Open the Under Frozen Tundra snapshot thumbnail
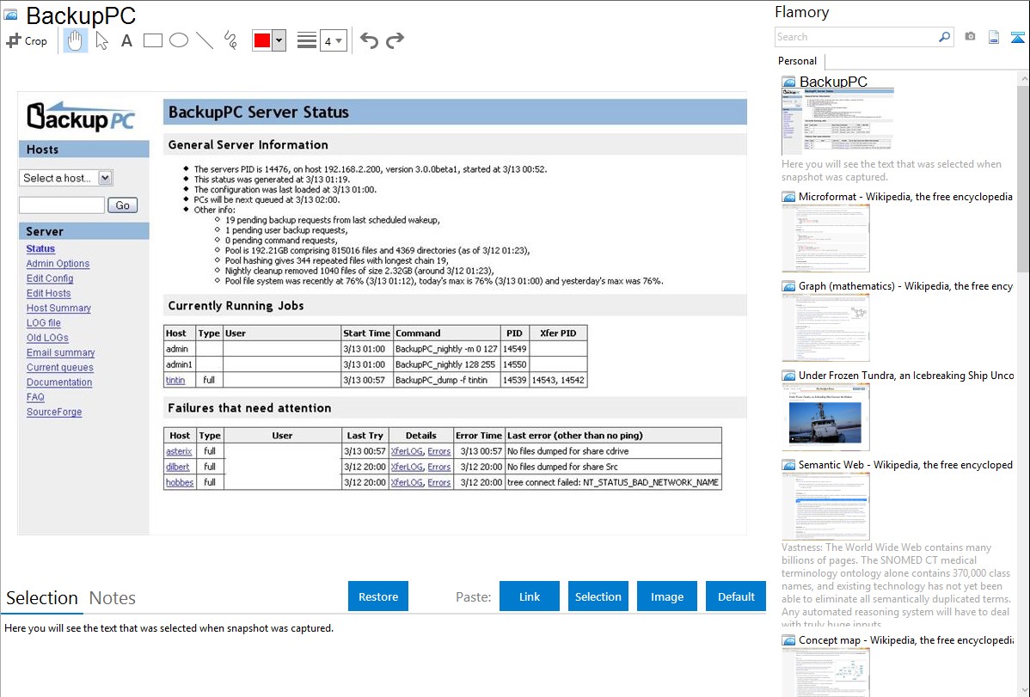This screenshot has width=1030, height=697. pos(825,417)
